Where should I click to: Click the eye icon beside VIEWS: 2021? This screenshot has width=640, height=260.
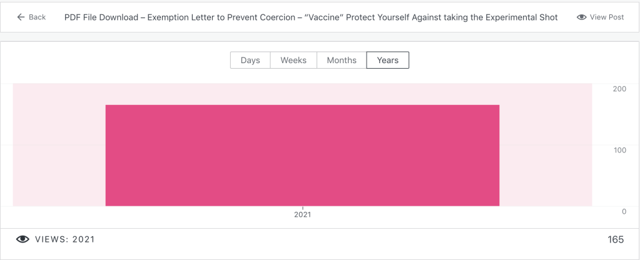point(23,239)
